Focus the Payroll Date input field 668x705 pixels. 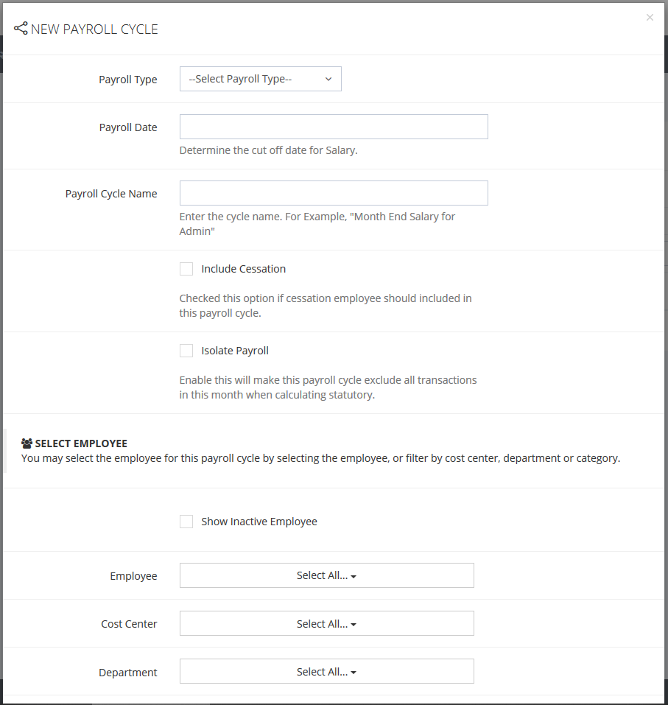(x=334, y=127)
